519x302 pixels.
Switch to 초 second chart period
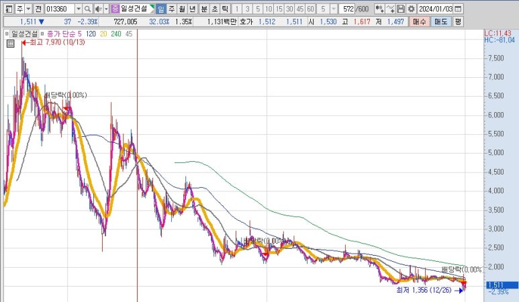coord(215,9)
